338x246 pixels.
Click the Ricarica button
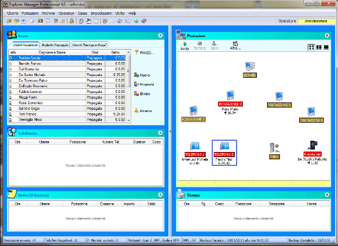click(143, 111)
